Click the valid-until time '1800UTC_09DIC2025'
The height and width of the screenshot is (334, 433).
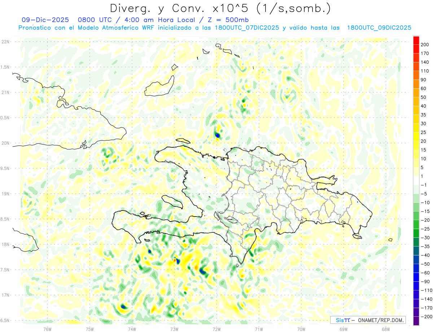point(379,28)
